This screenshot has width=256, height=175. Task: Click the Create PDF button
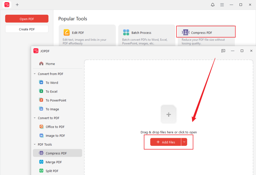click(x=27, y=29)
